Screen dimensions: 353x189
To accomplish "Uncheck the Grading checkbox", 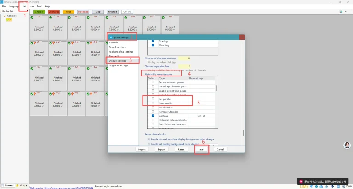I will coord(153,41).
